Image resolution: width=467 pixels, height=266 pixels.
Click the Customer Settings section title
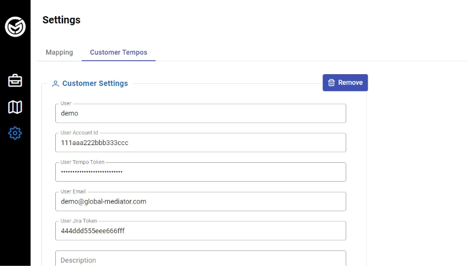coord(95,84)
